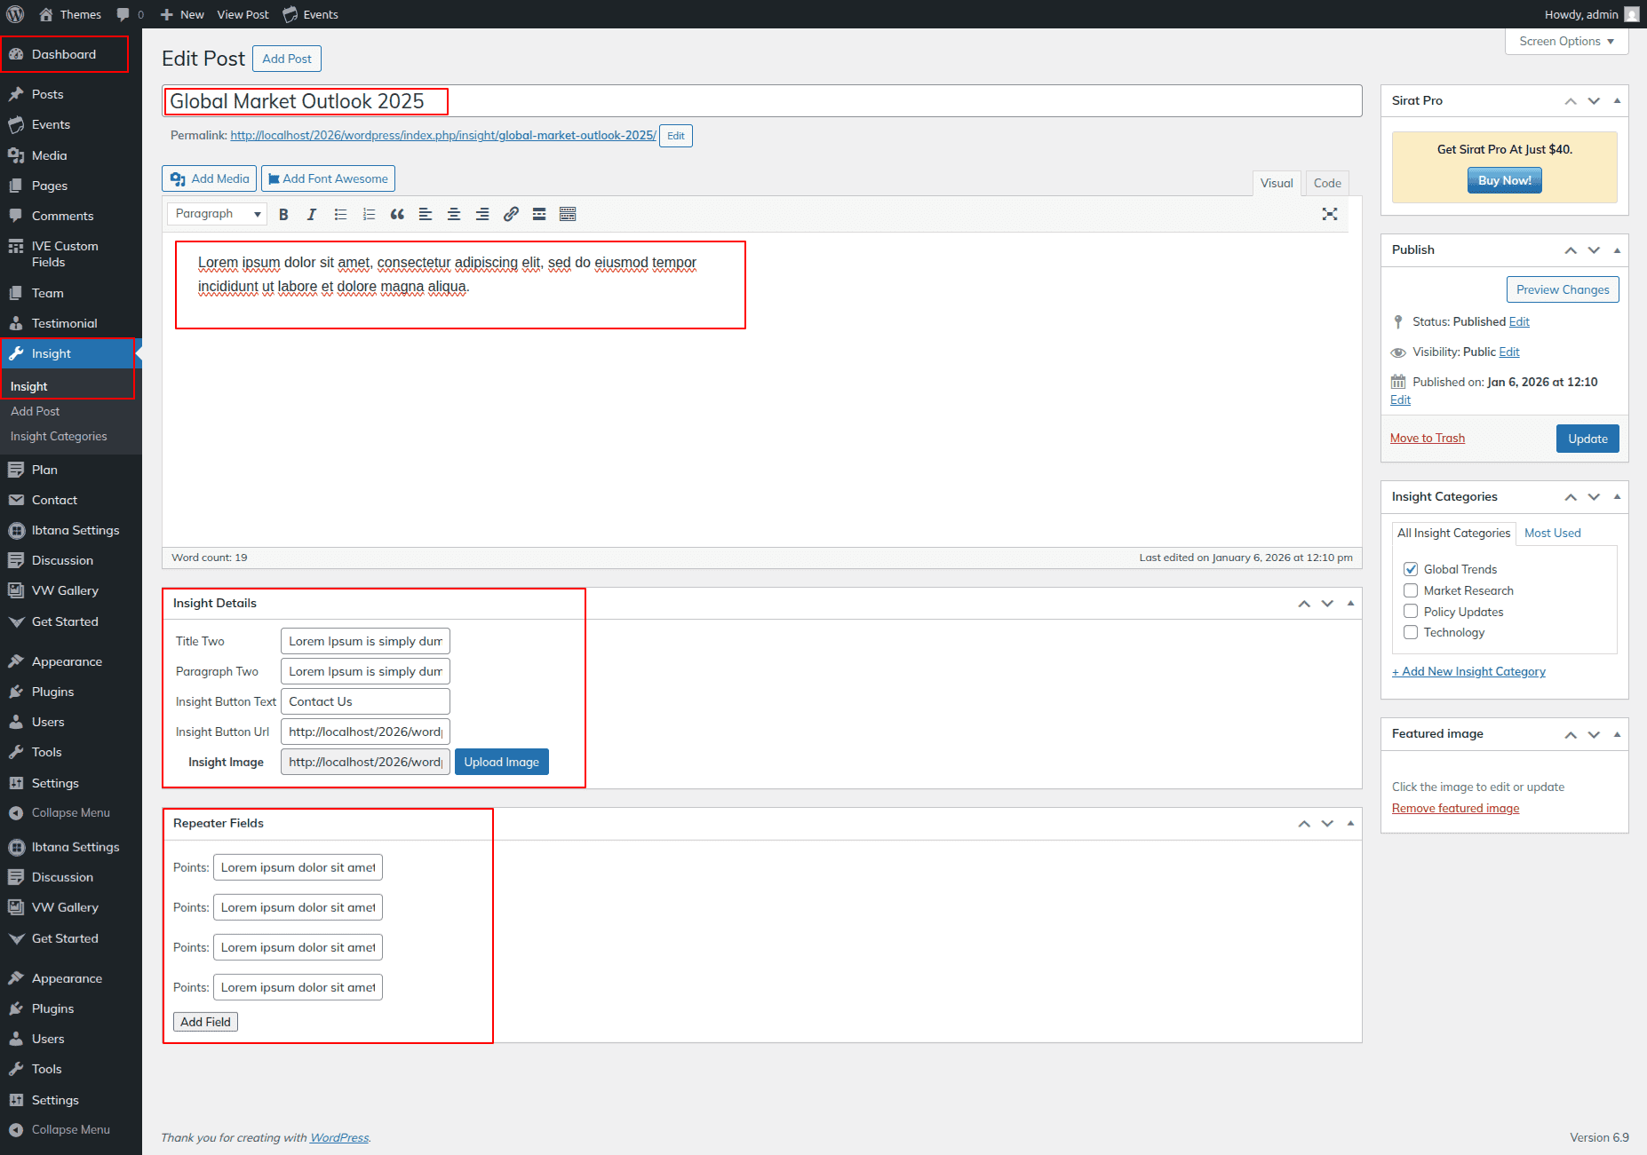Switch to the Code editor tab
This screenshot has height=1155, width=1647.
click(x=1327, y=183)
